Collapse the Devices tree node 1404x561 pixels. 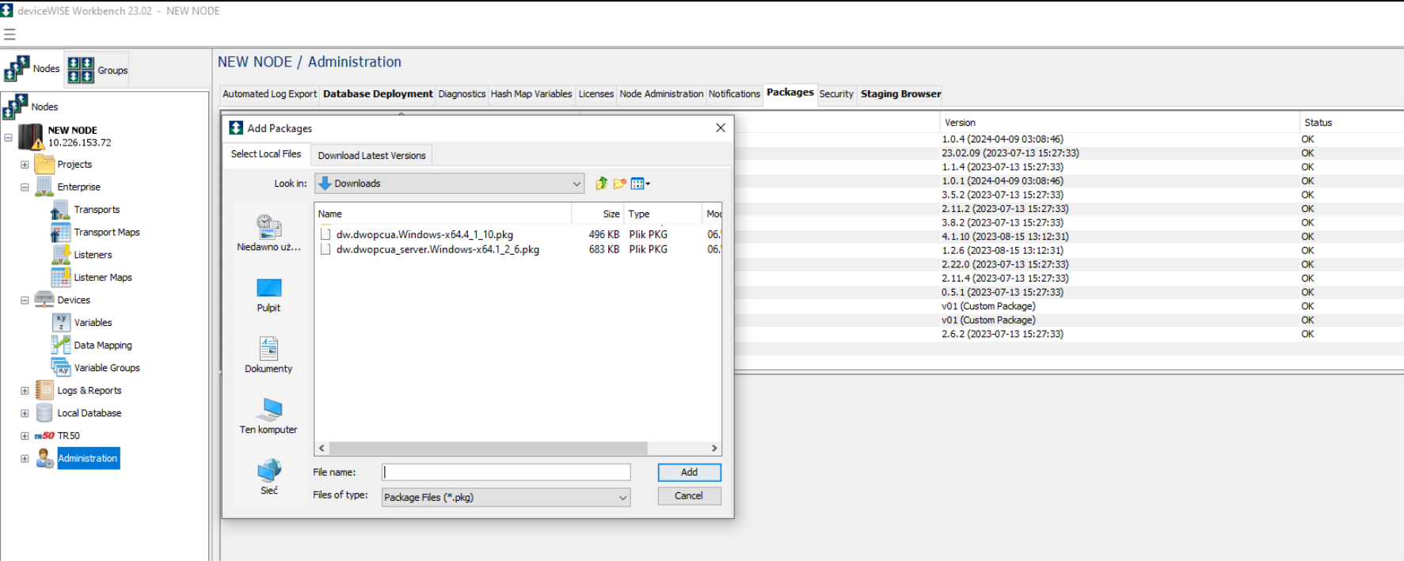25,301
